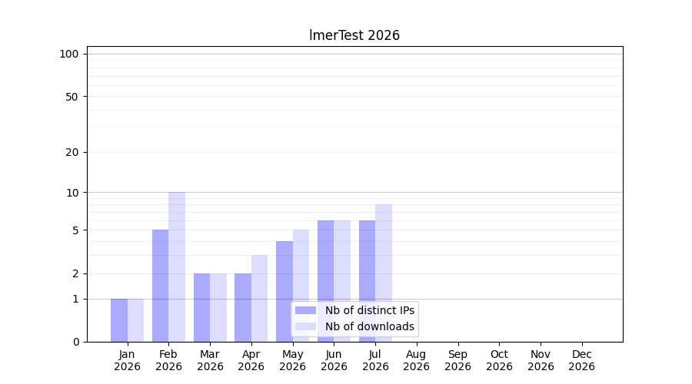Click the Feb 2026 distinct IPs bar

coord(160,286)
